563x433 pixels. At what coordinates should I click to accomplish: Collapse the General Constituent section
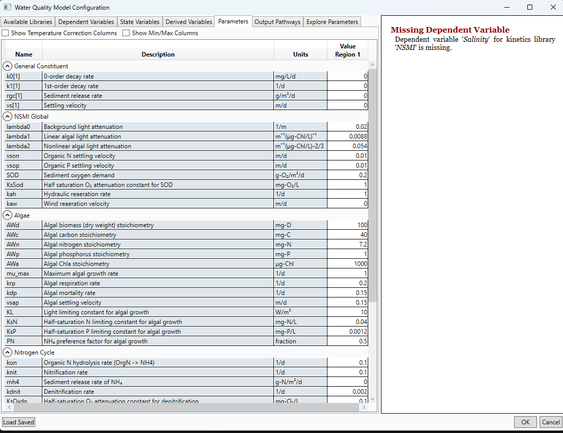click(8, 66)
